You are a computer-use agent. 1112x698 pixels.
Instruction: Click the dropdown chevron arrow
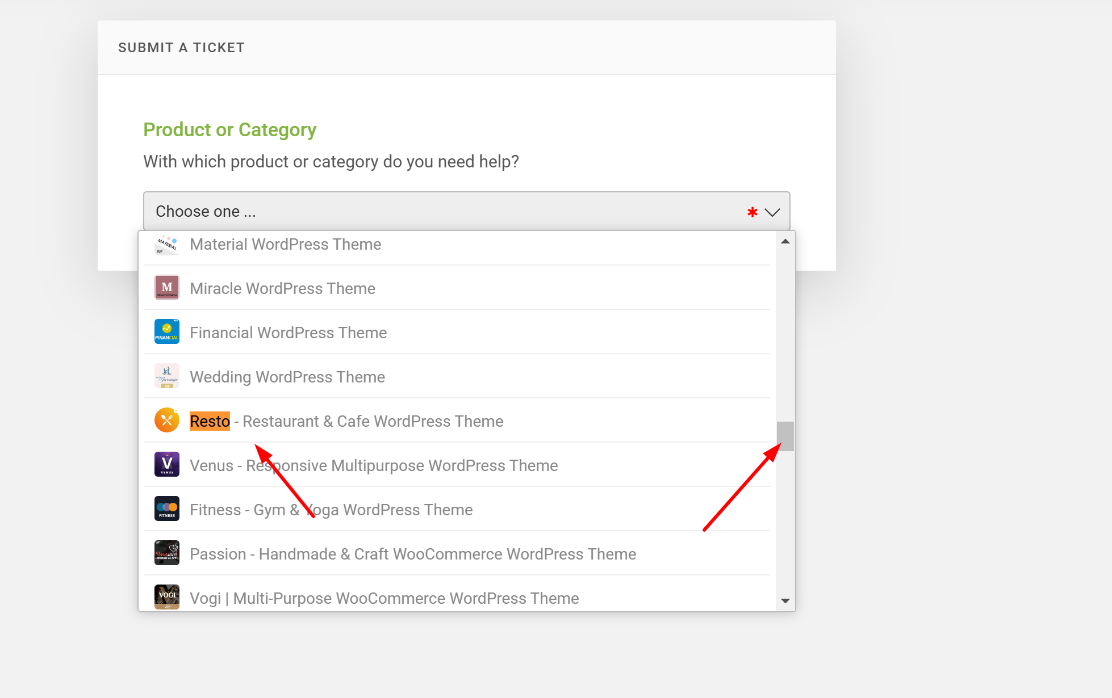coord(772,212)
